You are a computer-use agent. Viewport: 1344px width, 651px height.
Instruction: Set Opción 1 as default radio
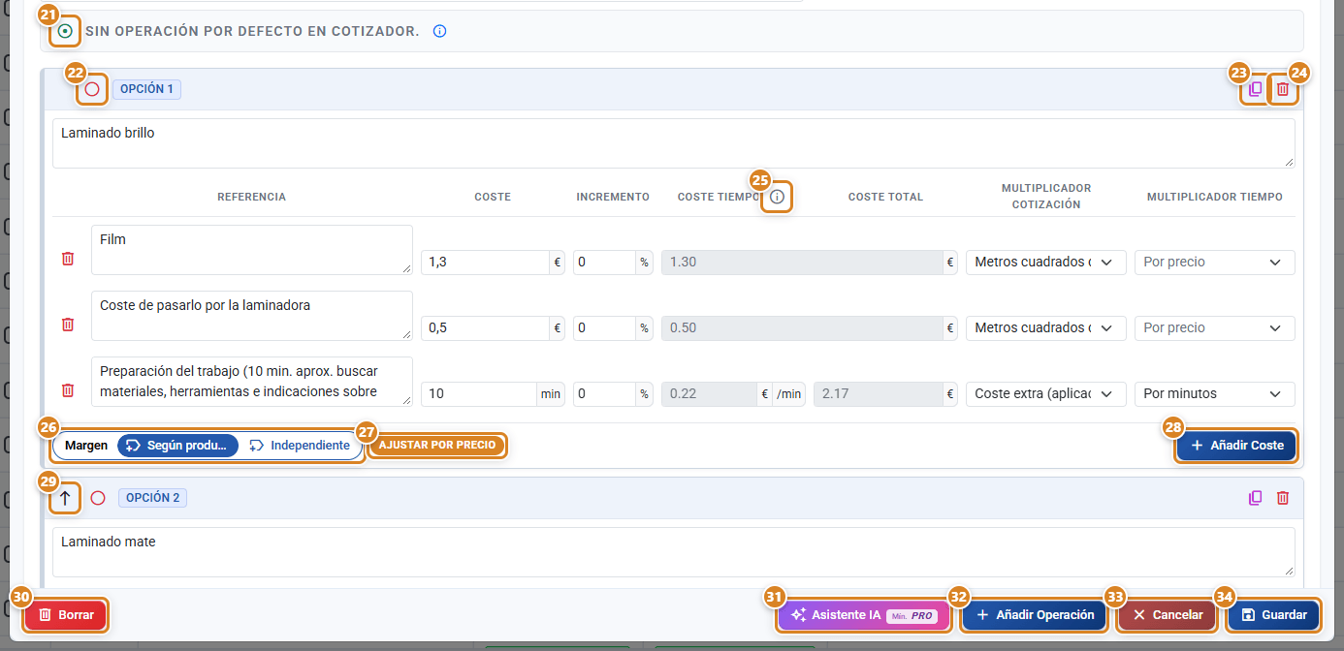[x=92, y=89]
